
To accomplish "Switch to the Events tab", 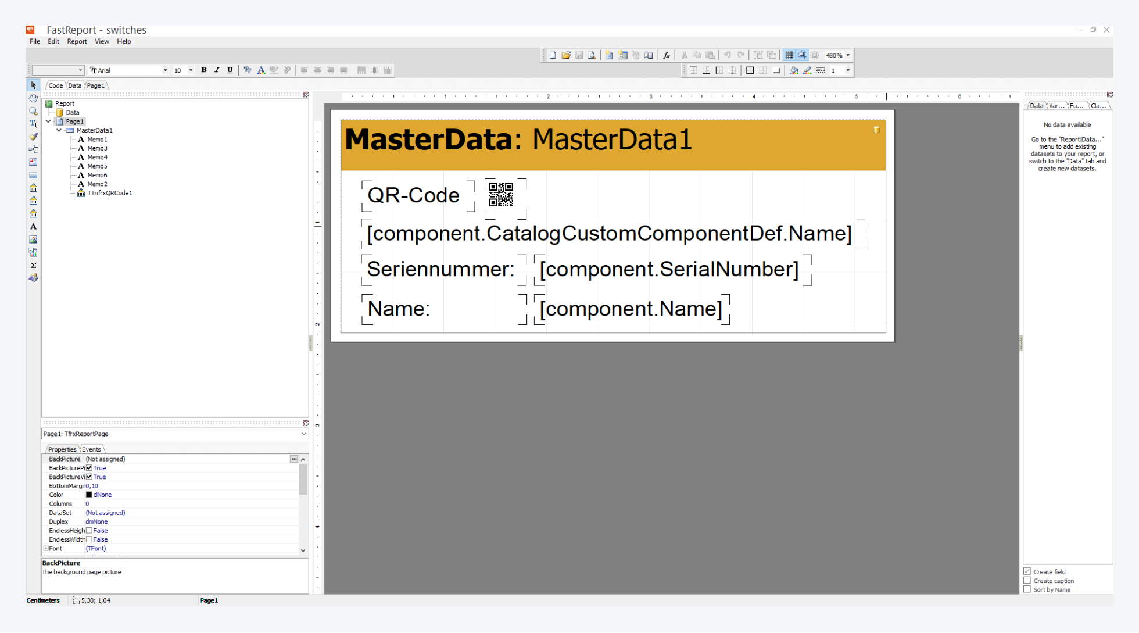I will [x=91, y=449].
